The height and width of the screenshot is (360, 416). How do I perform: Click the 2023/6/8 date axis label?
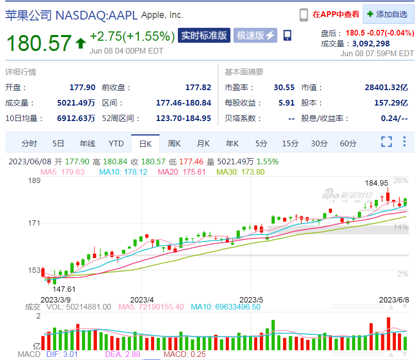click(x=394, y=300)
